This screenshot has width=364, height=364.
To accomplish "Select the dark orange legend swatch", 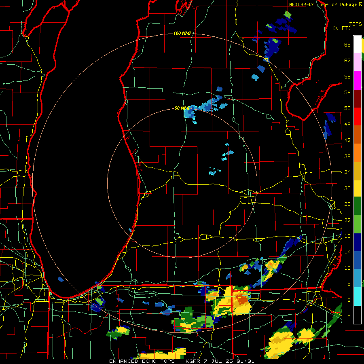I will (x=357, y=134).
